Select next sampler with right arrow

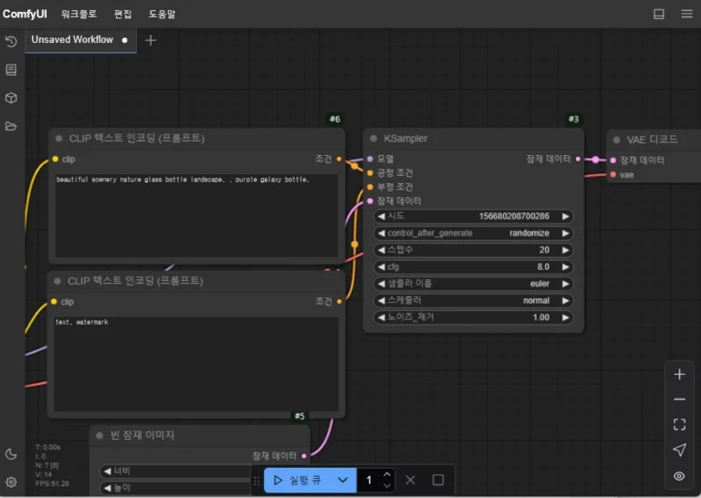(x=566, y=284)
